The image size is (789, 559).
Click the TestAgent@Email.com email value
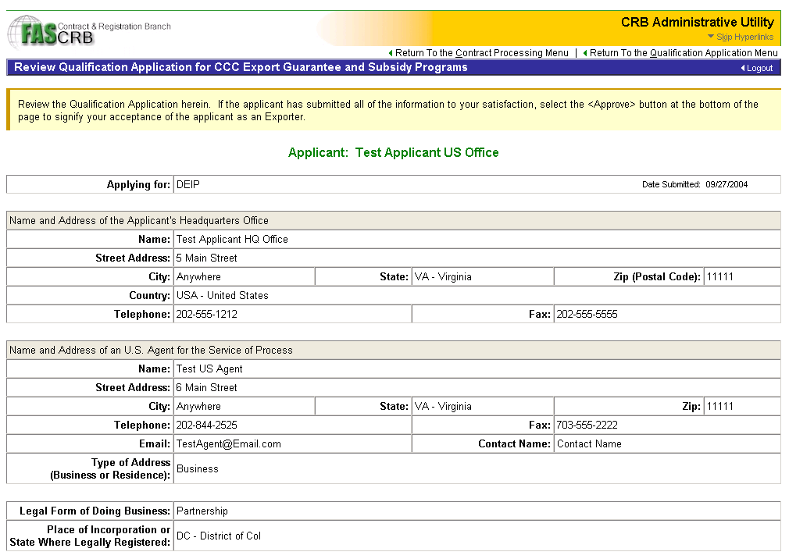(x=228, y=444)
